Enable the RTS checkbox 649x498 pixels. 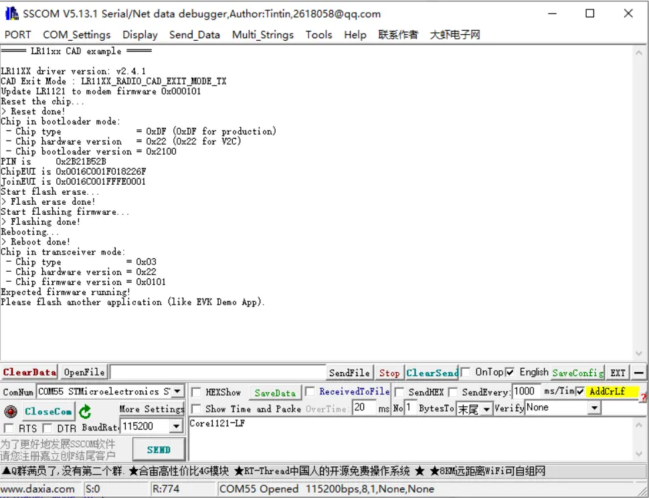point(9,428)
